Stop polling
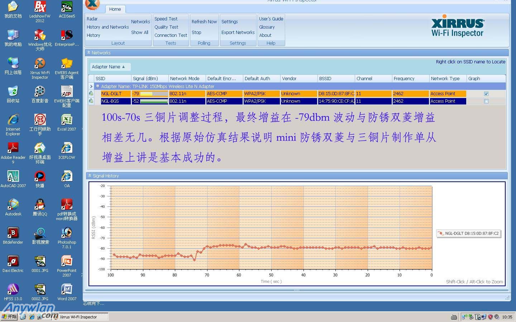Screen dimensions: 516x322 196,32
